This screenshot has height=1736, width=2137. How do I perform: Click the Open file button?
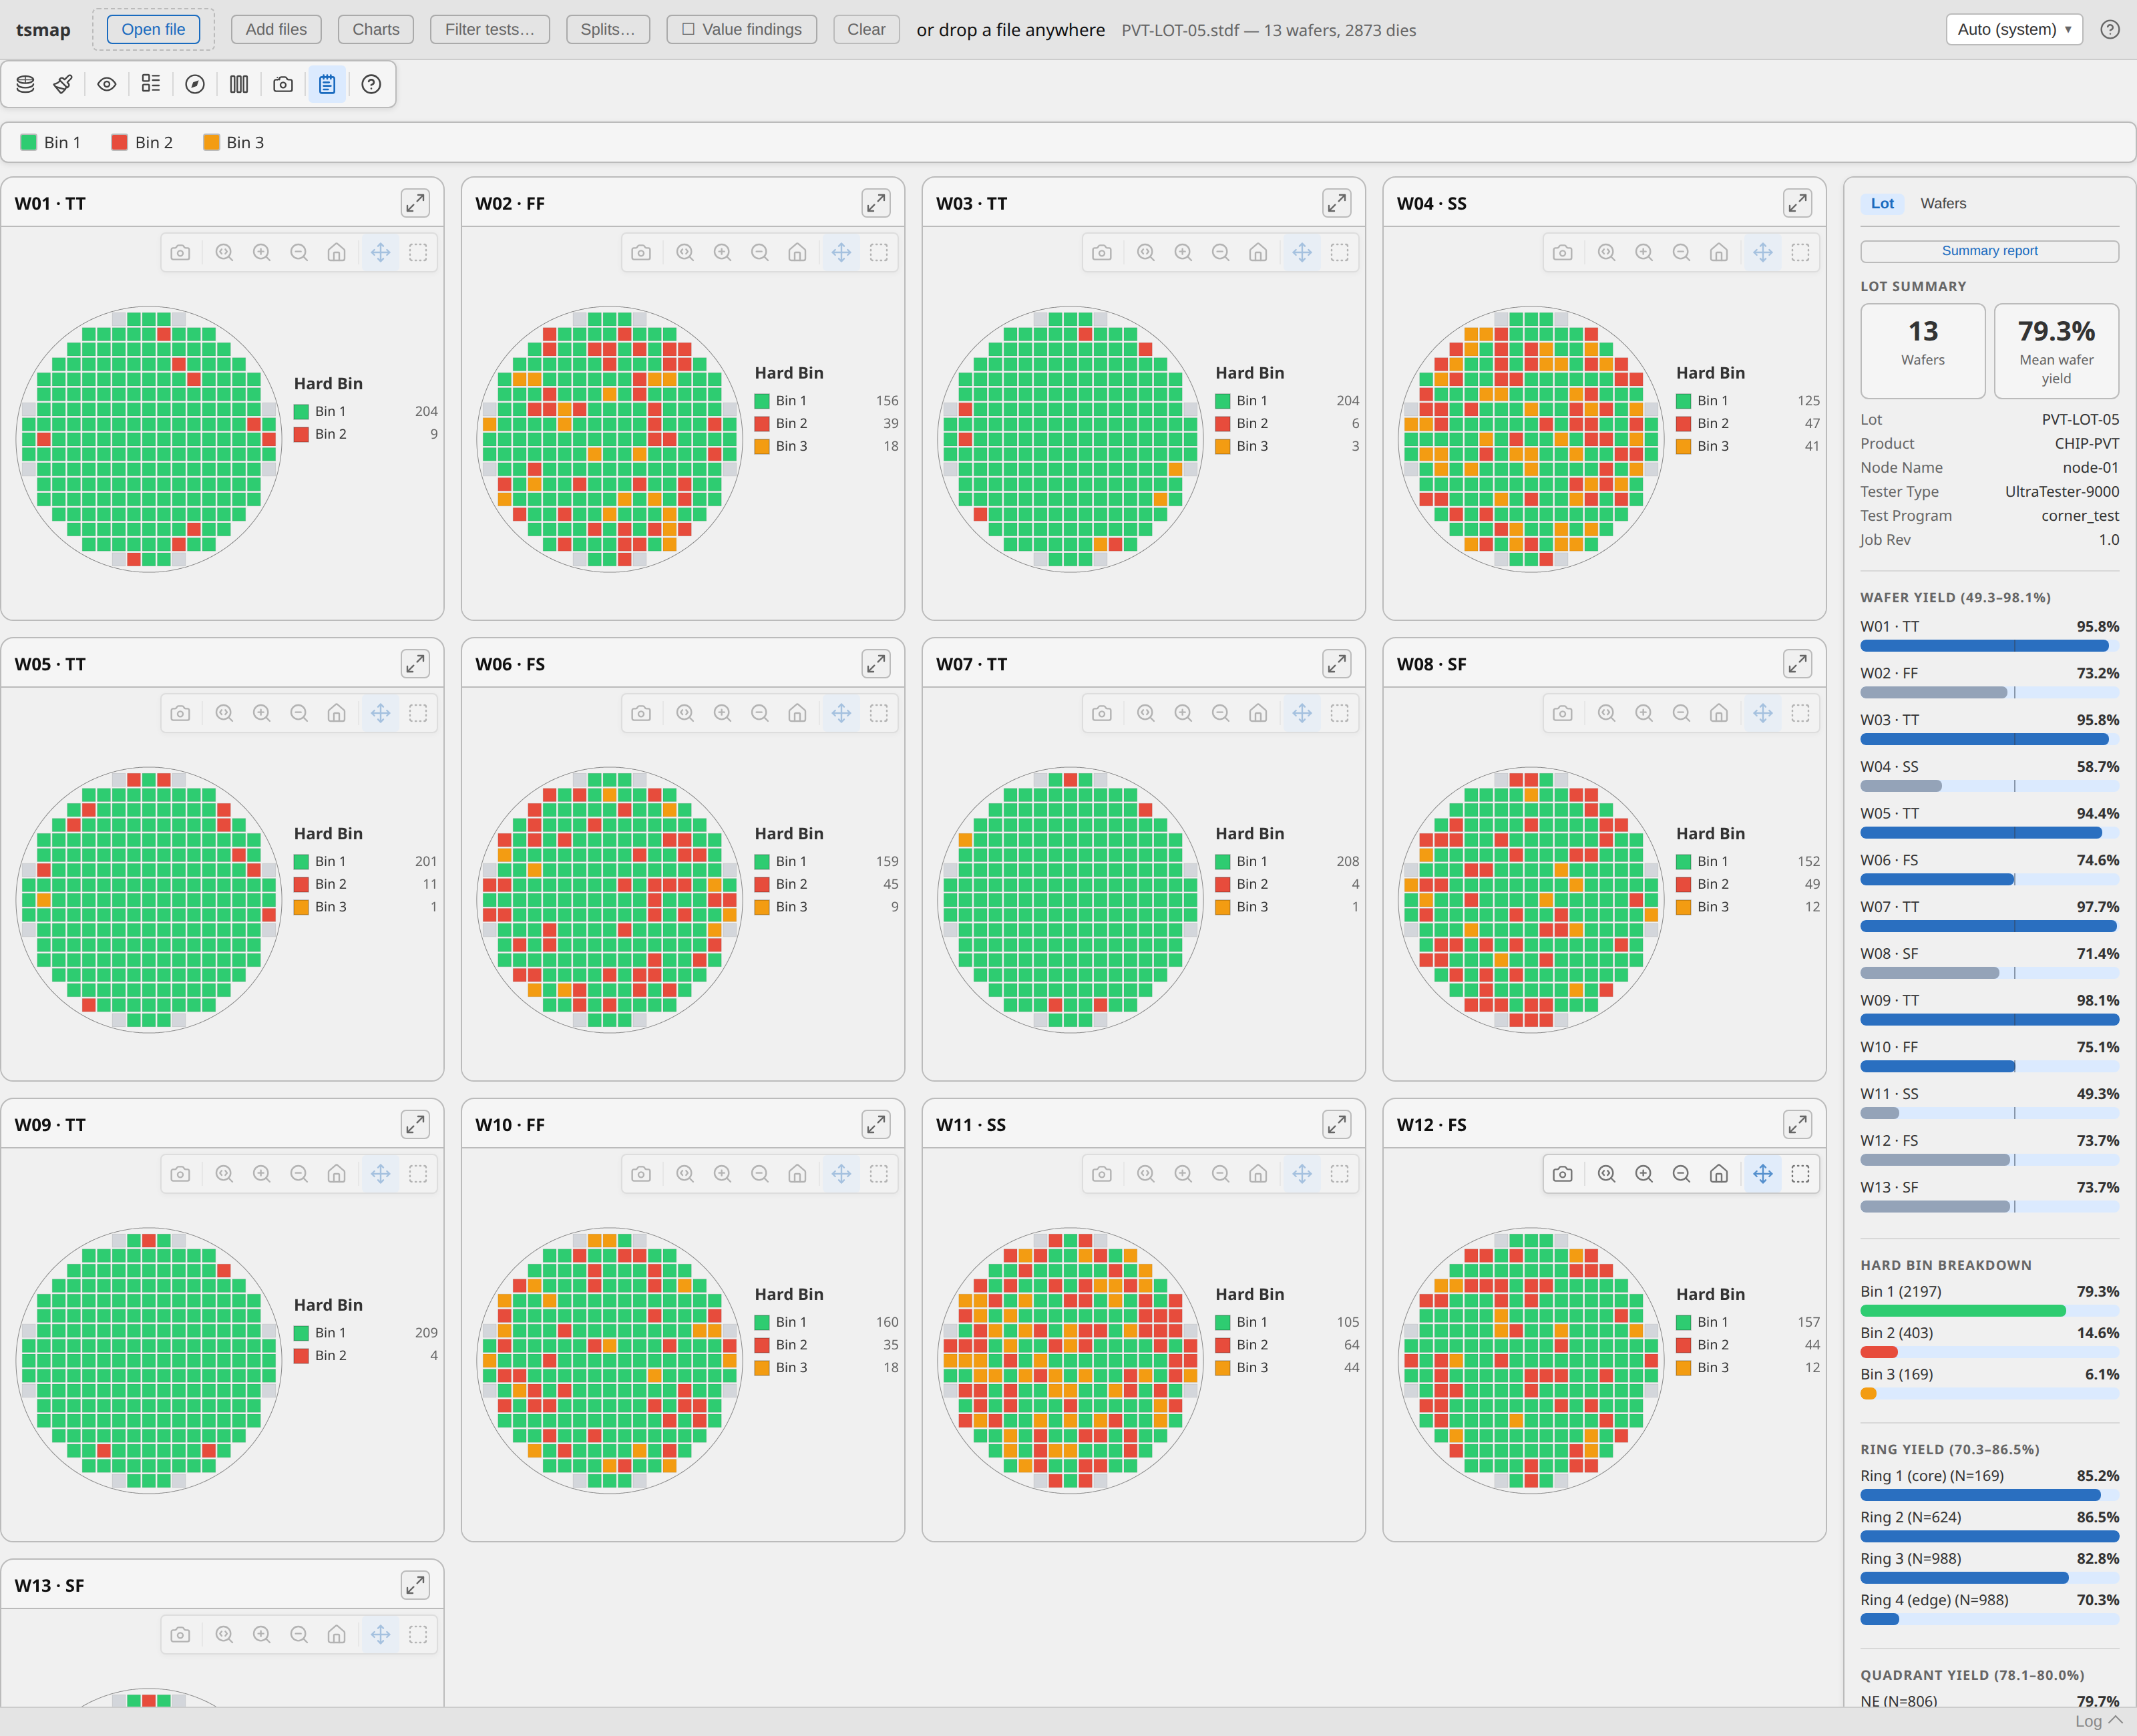coord(153,29)
